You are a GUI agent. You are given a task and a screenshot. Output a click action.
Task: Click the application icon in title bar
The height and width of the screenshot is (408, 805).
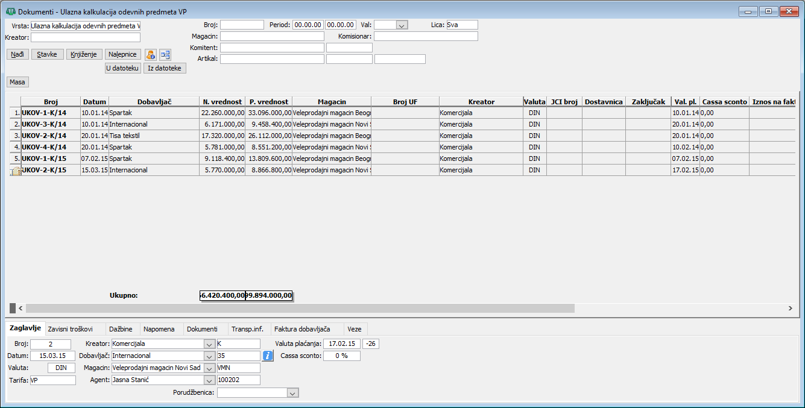pos(10,11)
